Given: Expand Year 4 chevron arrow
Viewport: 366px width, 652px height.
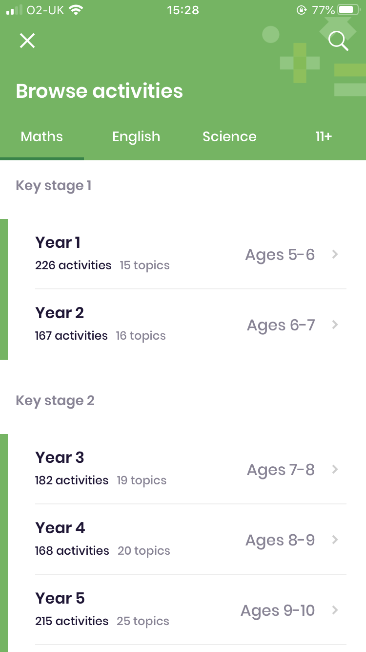Looking at the screenshot, I should [335, 540].
